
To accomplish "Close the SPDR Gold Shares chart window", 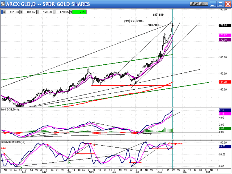I will 227,4.
